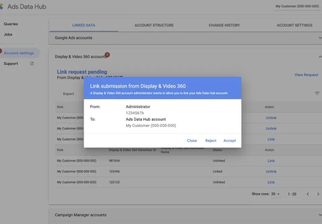Image resolution: width=322 pixels, height=224 pixels.
Task: Collapse the Display & Video 360 accounts section
Action: [x=320, y=57]
